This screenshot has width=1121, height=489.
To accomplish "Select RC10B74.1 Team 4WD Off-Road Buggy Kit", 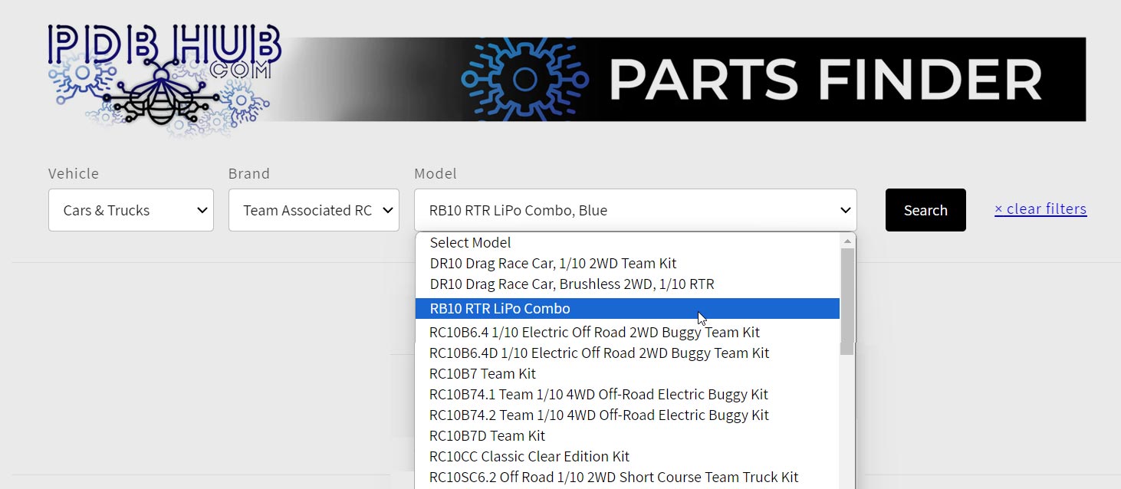I will (598, 394).
